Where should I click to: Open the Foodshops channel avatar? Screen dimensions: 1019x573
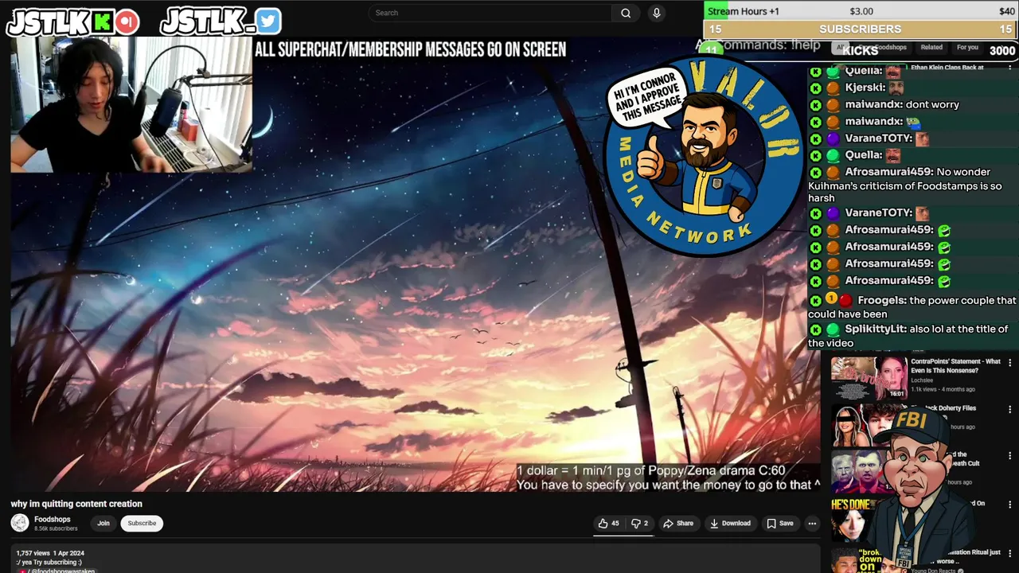tap(20, 523)
